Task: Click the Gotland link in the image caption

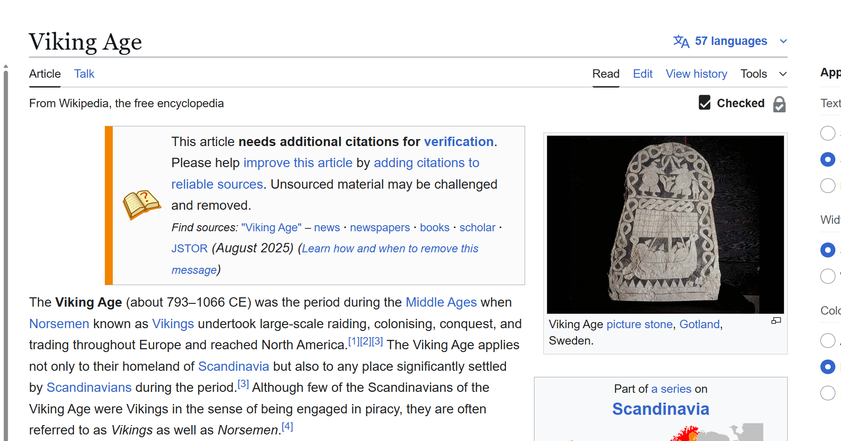Action: point(699,324)
